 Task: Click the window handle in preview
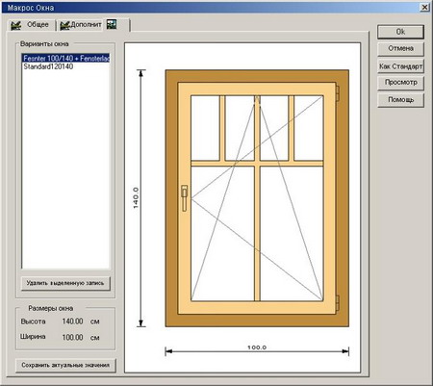(x=185, y=198)
